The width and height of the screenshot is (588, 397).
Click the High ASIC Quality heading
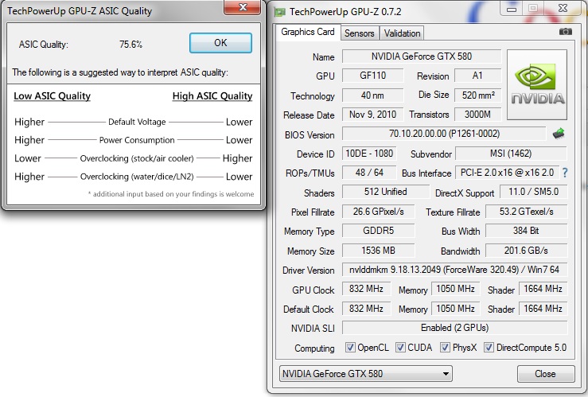pos(212,96)
